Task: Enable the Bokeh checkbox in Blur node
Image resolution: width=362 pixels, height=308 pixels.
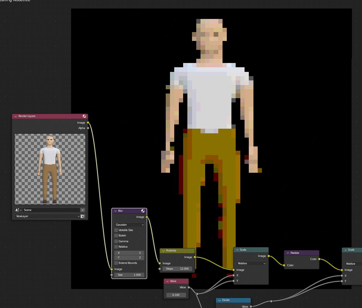Action: pyautogui.click(x=116, y=235)
